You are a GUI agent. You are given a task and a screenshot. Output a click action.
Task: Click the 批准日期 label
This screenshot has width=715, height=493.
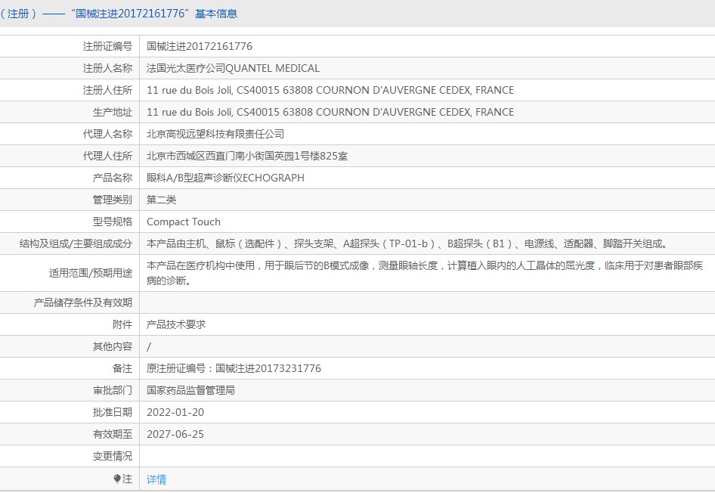click(x=113, y=412)
